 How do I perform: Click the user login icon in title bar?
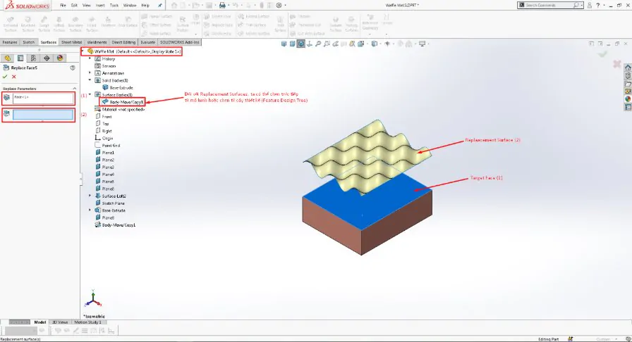(590, 5)
